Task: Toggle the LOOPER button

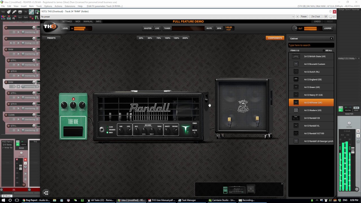Action: pyautogui.click(x=328, y=28)
